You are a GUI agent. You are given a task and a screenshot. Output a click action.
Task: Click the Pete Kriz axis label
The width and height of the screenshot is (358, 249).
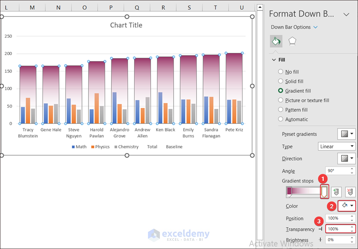pyautogui.click(x=234, y=130)
